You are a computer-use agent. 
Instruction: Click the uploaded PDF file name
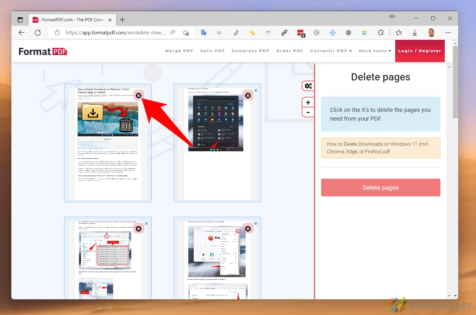click(x=381, y=148)
